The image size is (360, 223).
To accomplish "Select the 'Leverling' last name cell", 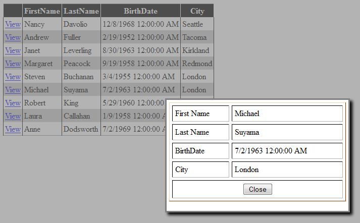I will (81, 50).
